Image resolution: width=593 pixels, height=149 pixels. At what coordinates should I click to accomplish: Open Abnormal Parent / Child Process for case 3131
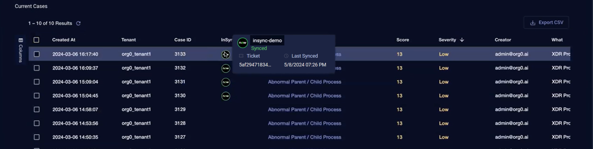point(304,82)
